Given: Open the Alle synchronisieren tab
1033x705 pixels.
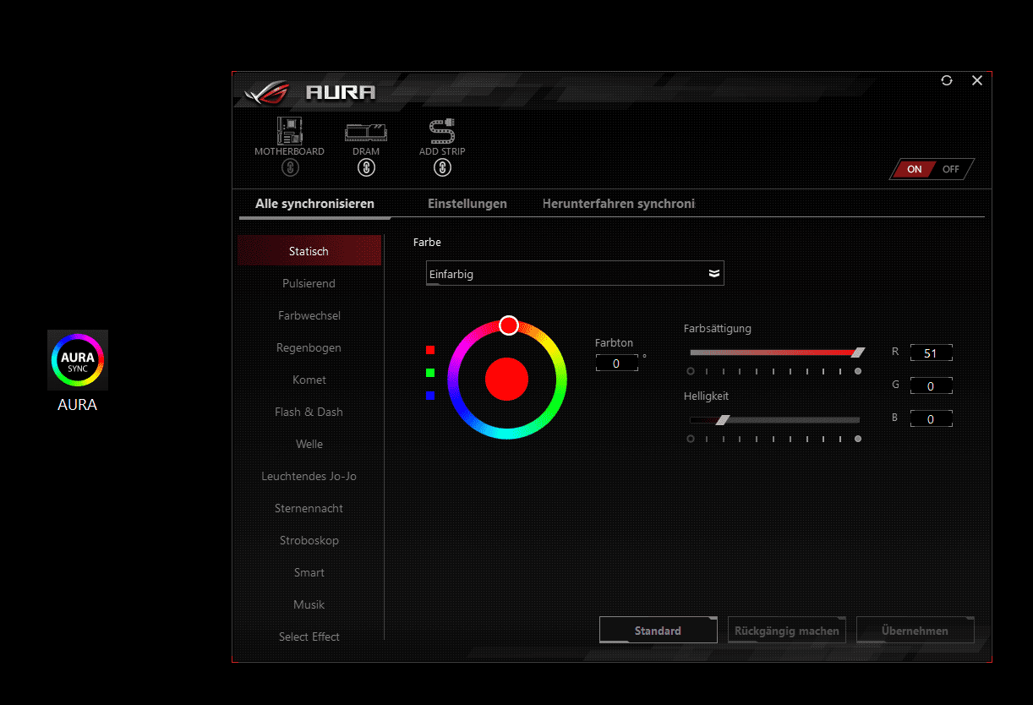Looking at the screenshot, I should [x=314, y=204].
